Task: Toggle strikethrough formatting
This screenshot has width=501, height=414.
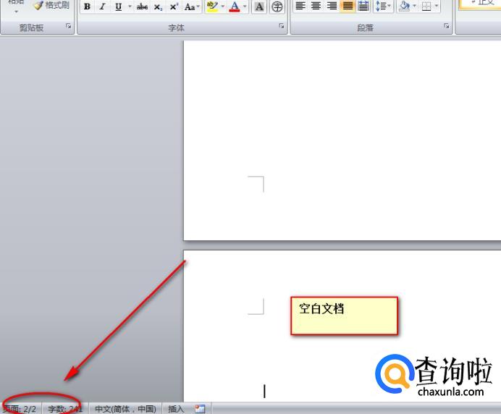Action: click(142, 7)
